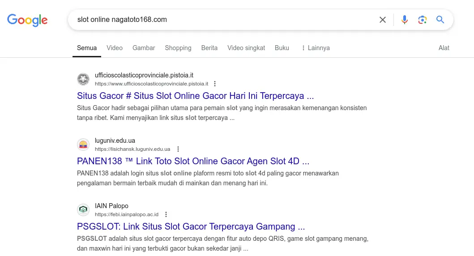The width and height of the screenshot is (474, 256).
Task: Click ufficioscolasticoprovinciale.pistoia.it site name
Action: [x=144, y=75]
